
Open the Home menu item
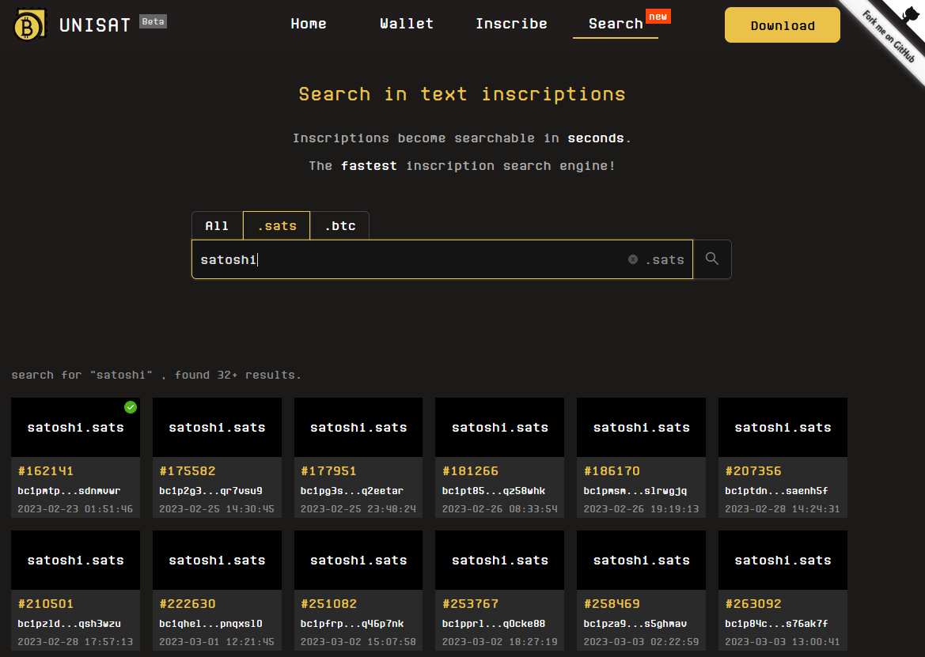click(x=309, y=24)
